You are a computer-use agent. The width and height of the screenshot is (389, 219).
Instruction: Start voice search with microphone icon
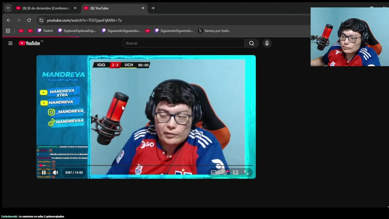[267, 43]
